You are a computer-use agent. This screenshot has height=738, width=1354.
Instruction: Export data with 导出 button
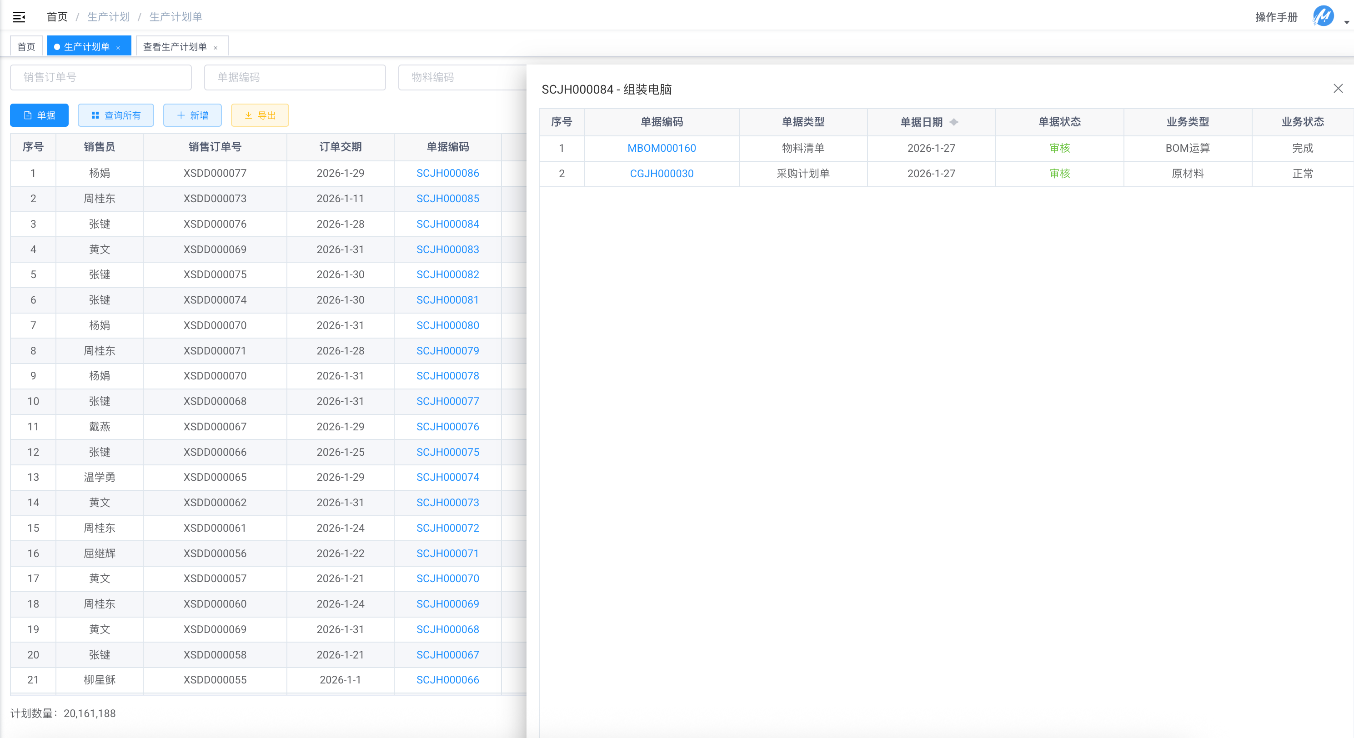coord(260,115)
